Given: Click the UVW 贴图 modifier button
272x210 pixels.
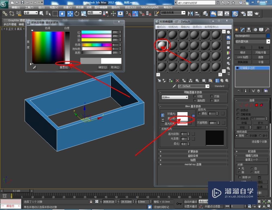Looking at the screenshot, I should coord(243,57).
